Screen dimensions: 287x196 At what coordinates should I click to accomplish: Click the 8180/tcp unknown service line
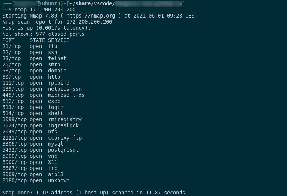point(36,181)
